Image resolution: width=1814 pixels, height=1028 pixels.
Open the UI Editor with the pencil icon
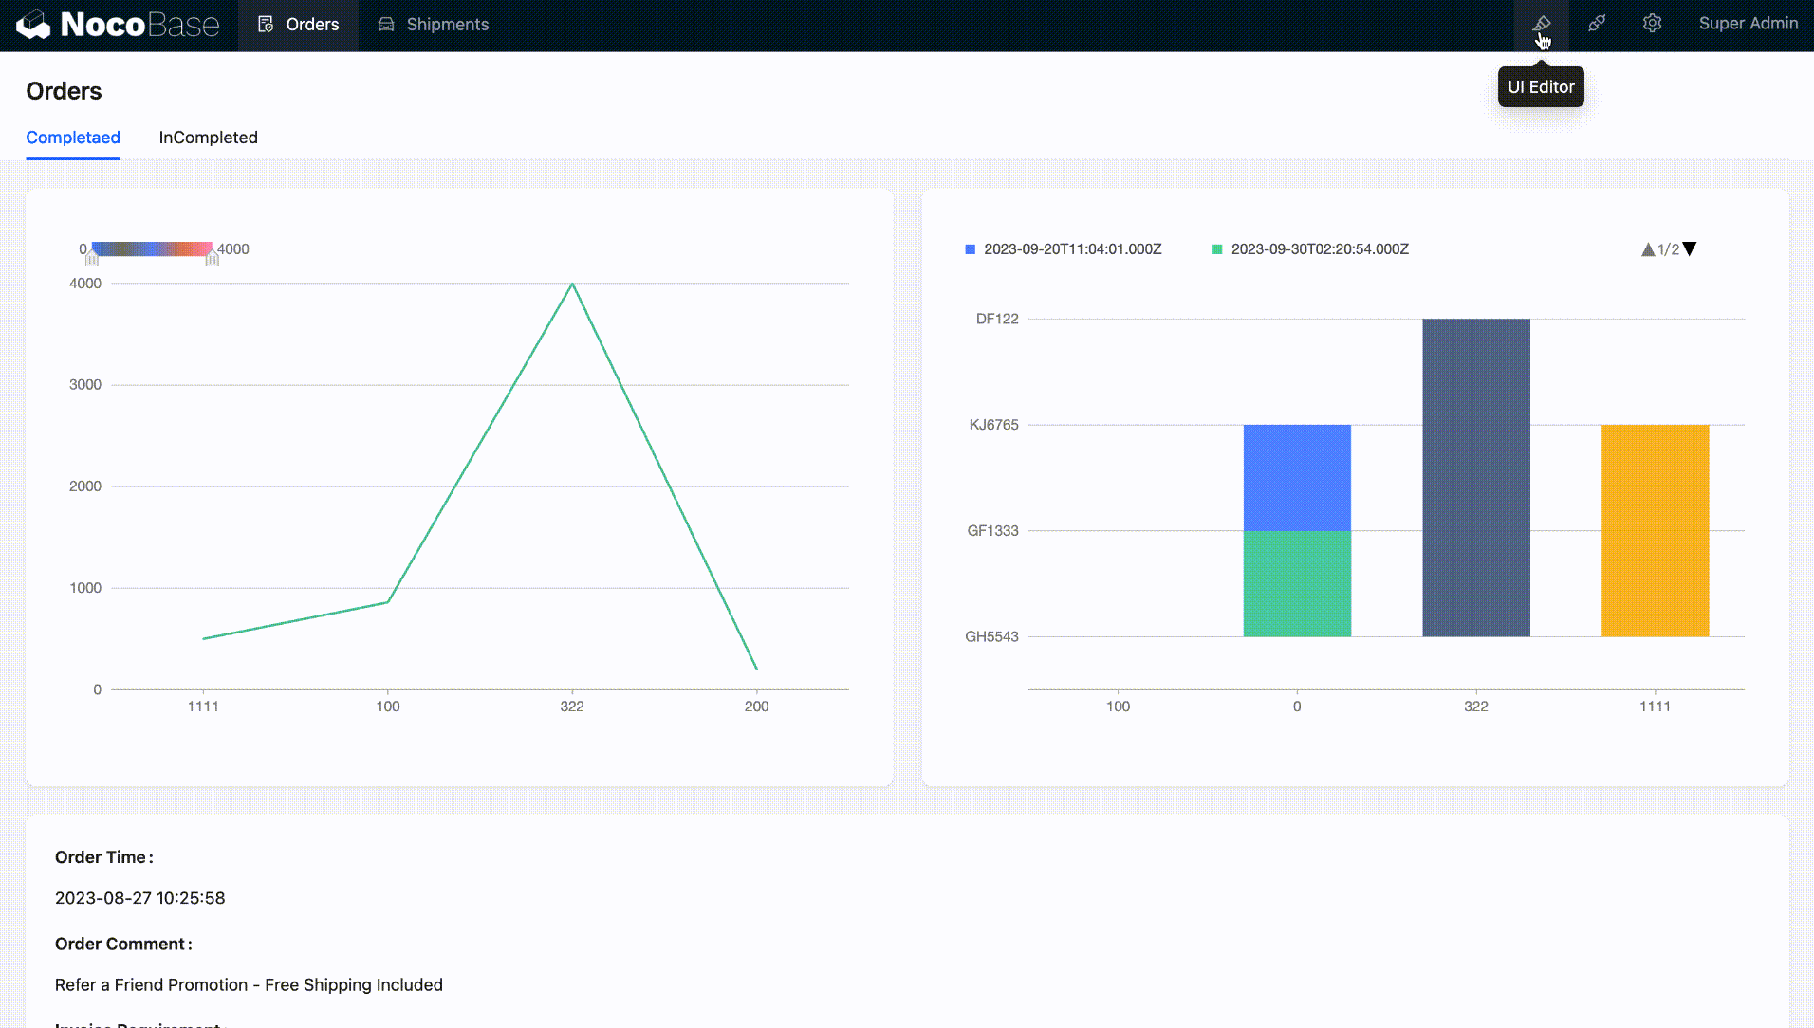(x=1541, y=24)
